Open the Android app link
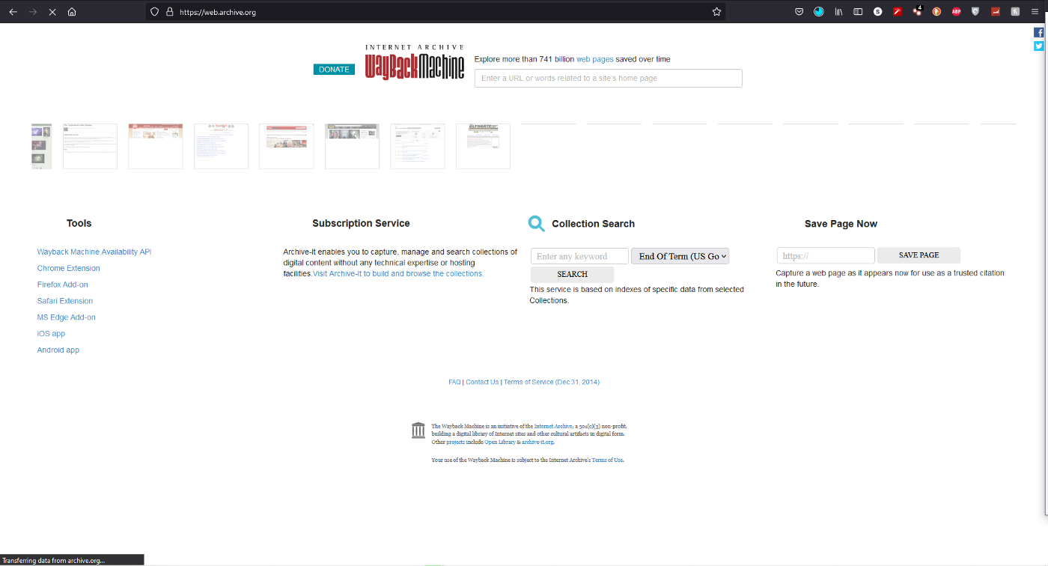The image size is (1048, 566). [x=58, y=350]
